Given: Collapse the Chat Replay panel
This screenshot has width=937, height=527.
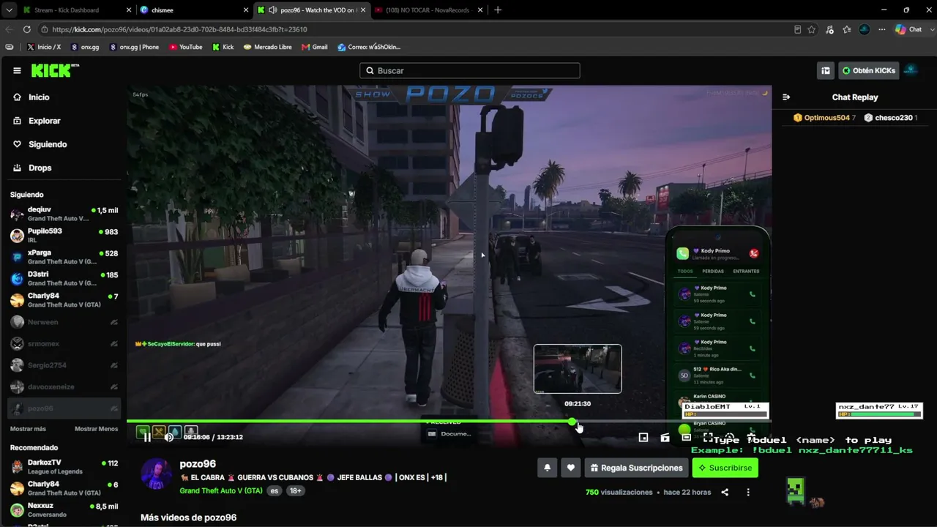Looking at the screenshot, I should click(786, 97).
